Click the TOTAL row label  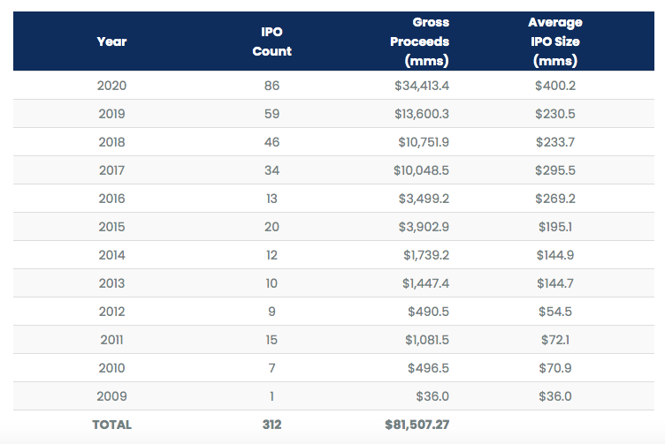(x=111, y=425)
